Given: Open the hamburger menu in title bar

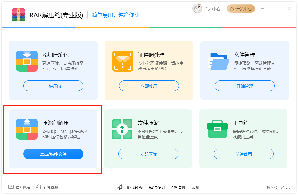Looking at the screenshot, I should pos(263,9).
